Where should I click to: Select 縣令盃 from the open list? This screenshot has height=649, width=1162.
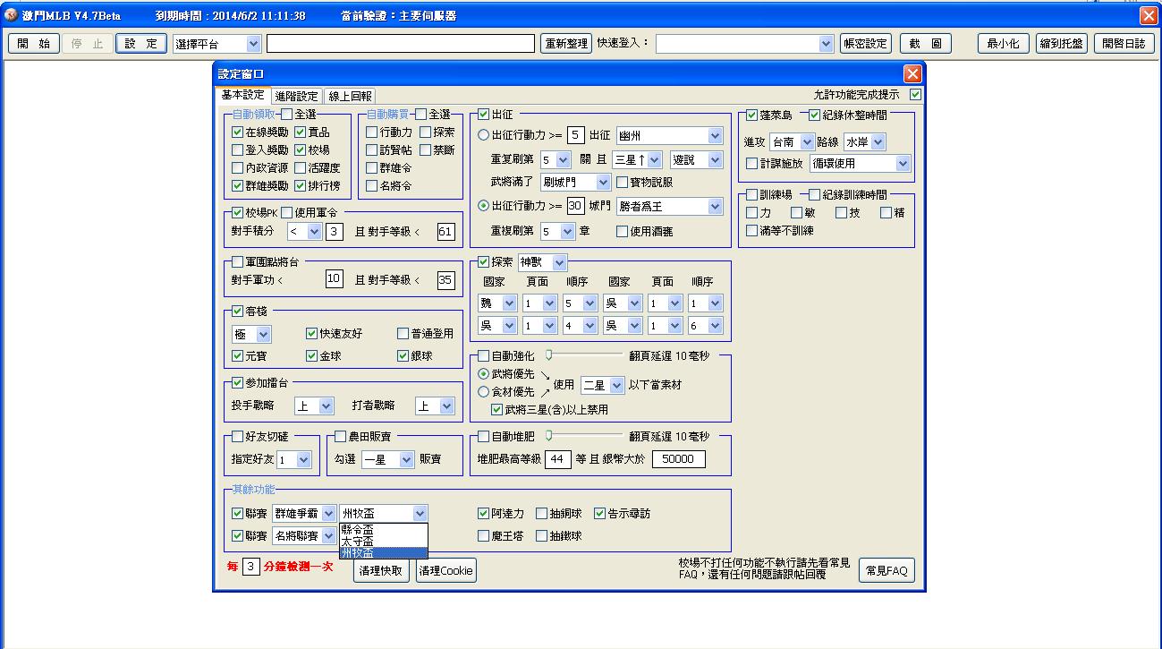pyautogui.click(x=384, y=529)
